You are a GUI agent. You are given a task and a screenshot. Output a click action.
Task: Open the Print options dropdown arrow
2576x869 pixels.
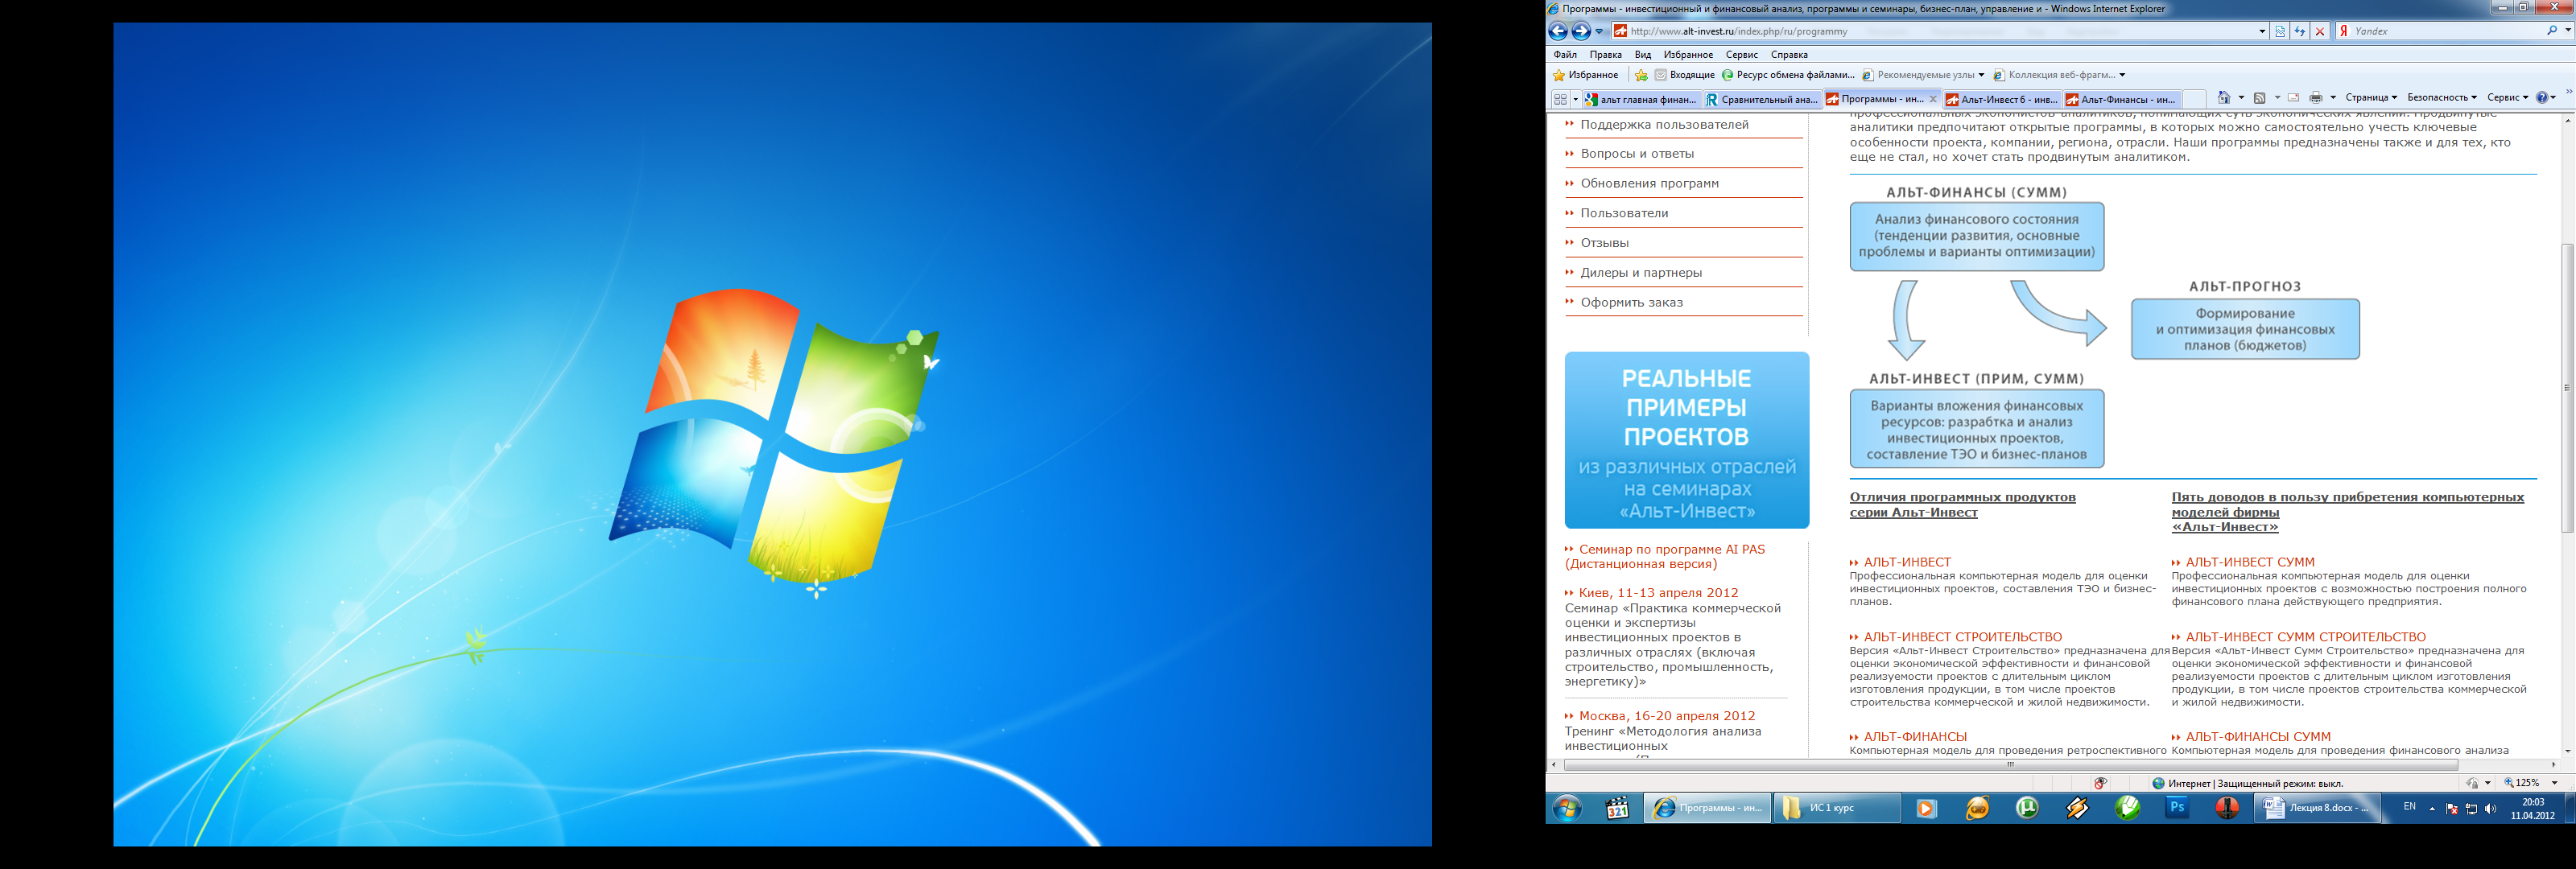pos(2333,98)
